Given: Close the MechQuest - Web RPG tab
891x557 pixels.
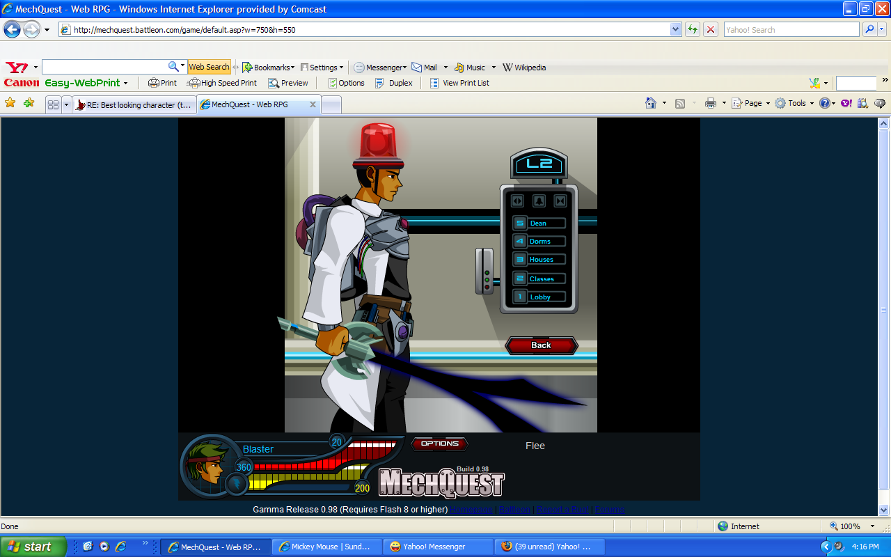Looking at the screenshot, I should pyautogui.click(x=313, y=104).
